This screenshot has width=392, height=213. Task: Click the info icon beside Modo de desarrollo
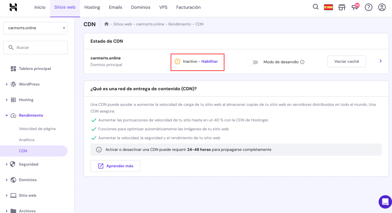click(302, 62)
